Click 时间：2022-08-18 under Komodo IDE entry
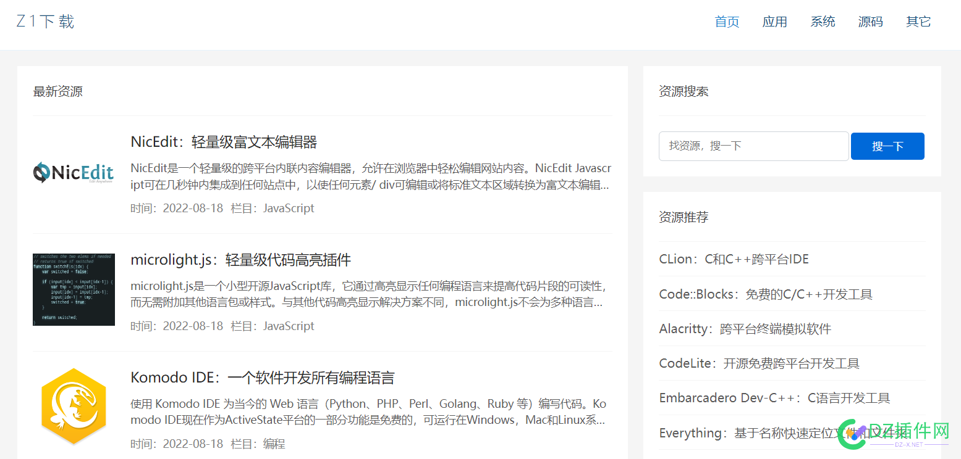 pyautogui.click(x=177, y=444)
